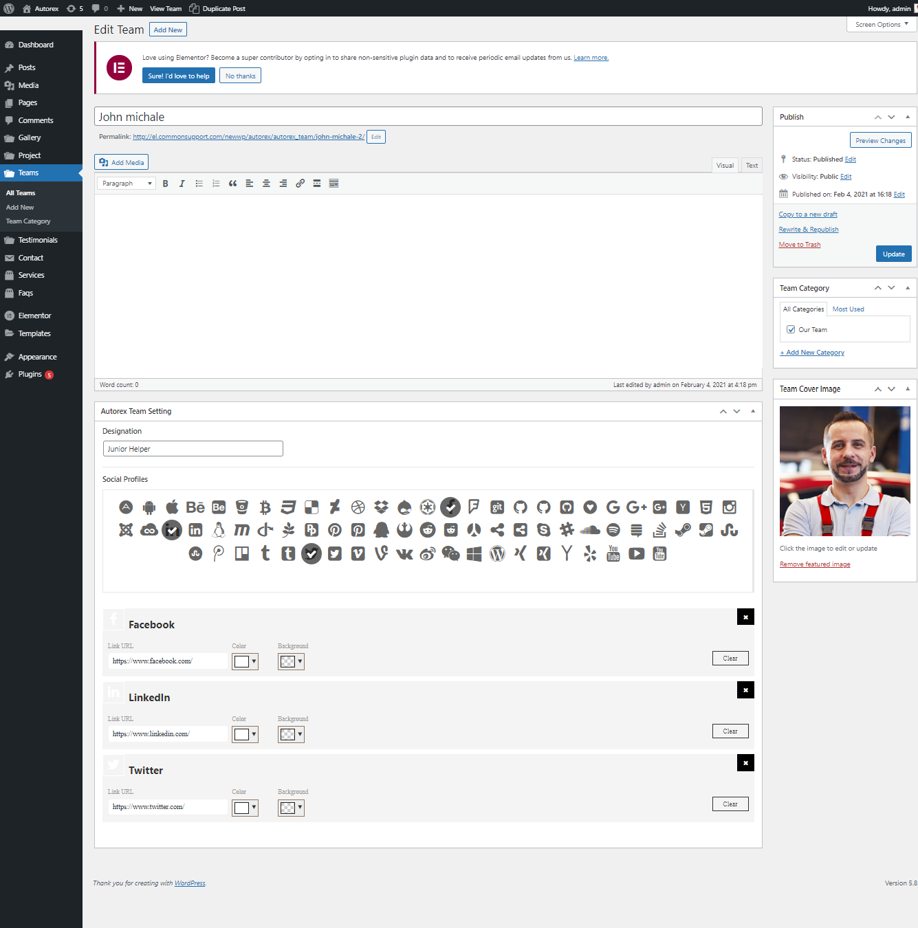
Task: Click the Update button
Action: coord(893,254)
